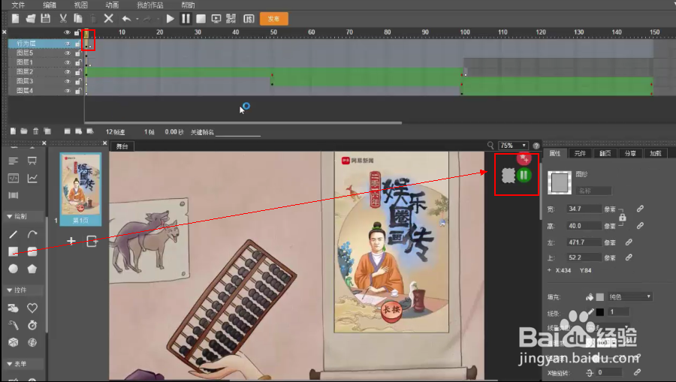The height and width of the screenshot is (382, 676).
Task: Toggle lock on 图层4
Action: [78, 91]
